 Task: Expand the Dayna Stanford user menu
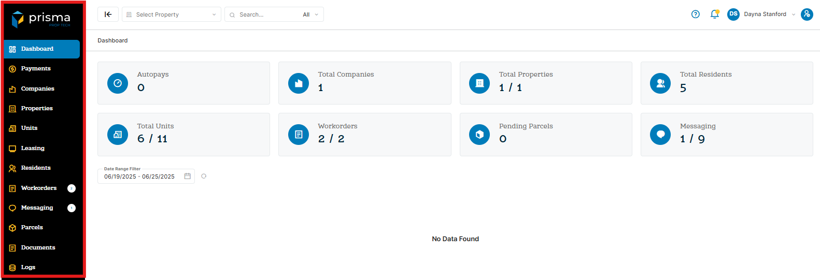coord(769,14)
